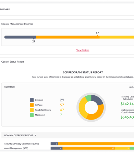Click the Ready for Review legend swatch
The image size is (134, 153).
click(x=32, y=110)
